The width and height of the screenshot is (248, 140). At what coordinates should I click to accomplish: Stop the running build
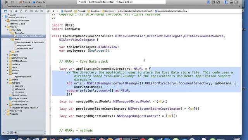click(12, 2)
